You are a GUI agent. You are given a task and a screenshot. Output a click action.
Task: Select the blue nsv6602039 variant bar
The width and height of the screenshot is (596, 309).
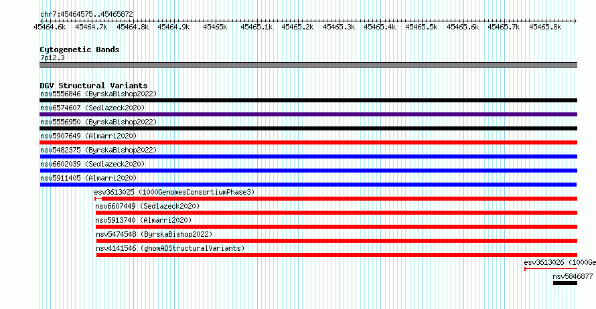tap(308, 171)
